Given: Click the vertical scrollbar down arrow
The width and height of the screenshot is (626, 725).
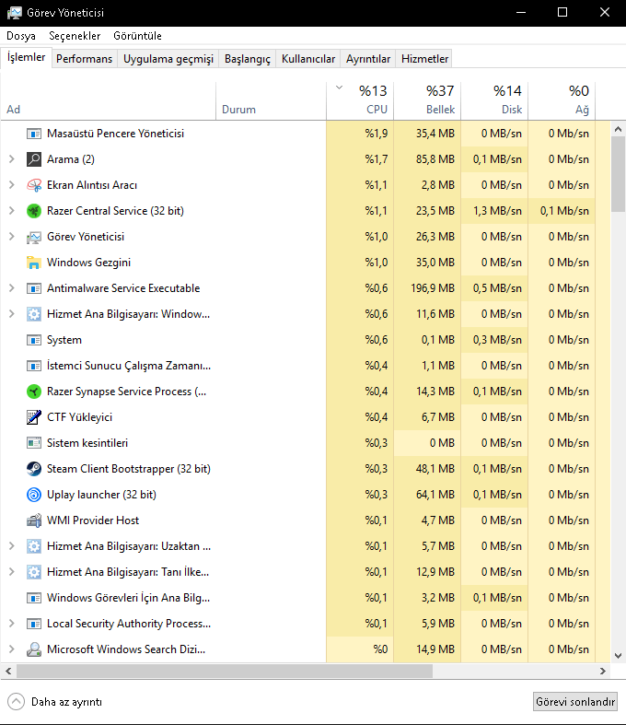Looking at the screenshot, I should [x=618, y=656].
